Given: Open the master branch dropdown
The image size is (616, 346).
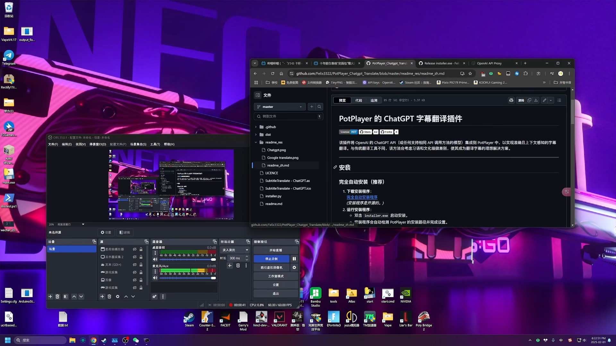Looking at the screenshot, I should (x=279, y=107).
